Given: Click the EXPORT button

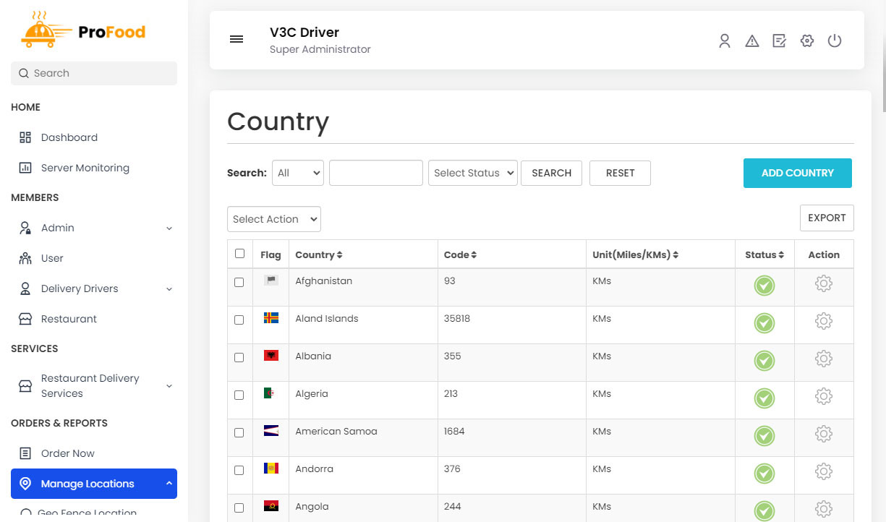Looking at the screenshot, I should point(827,218).
